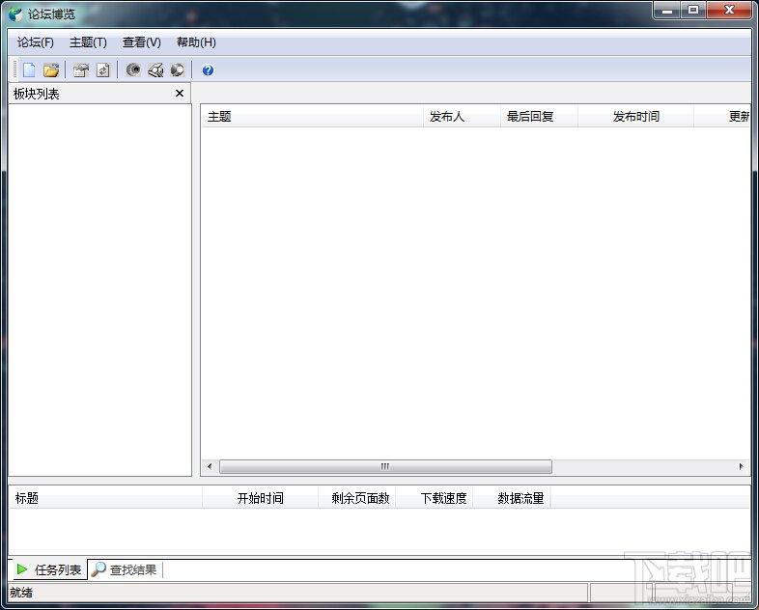Click the blue help question mark icon
Screen dimensions: 759x610
point(208,69)
